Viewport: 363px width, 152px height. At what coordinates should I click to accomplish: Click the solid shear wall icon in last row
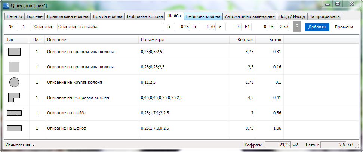(14, 128)
